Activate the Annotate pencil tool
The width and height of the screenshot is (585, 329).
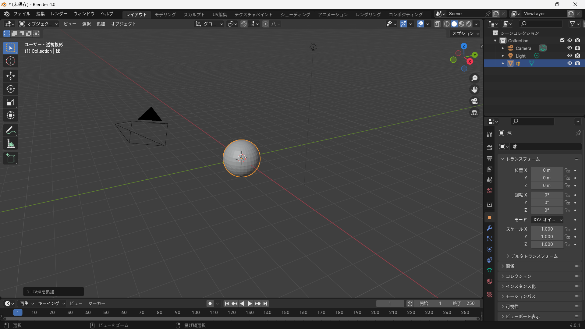tap(11, 130)
